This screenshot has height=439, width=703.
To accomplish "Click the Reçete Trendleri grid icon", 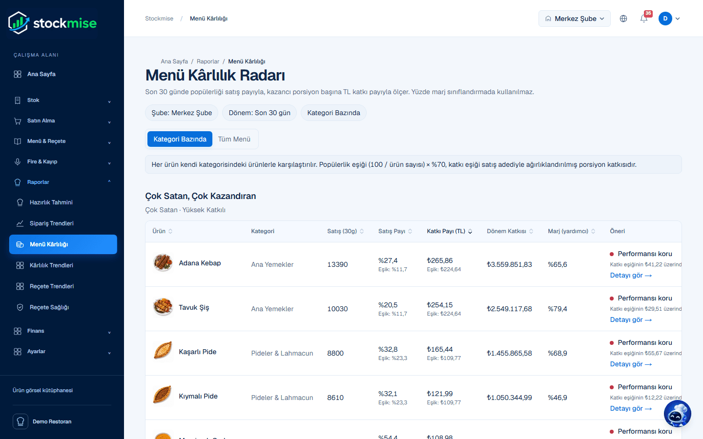I will point(20,286).
